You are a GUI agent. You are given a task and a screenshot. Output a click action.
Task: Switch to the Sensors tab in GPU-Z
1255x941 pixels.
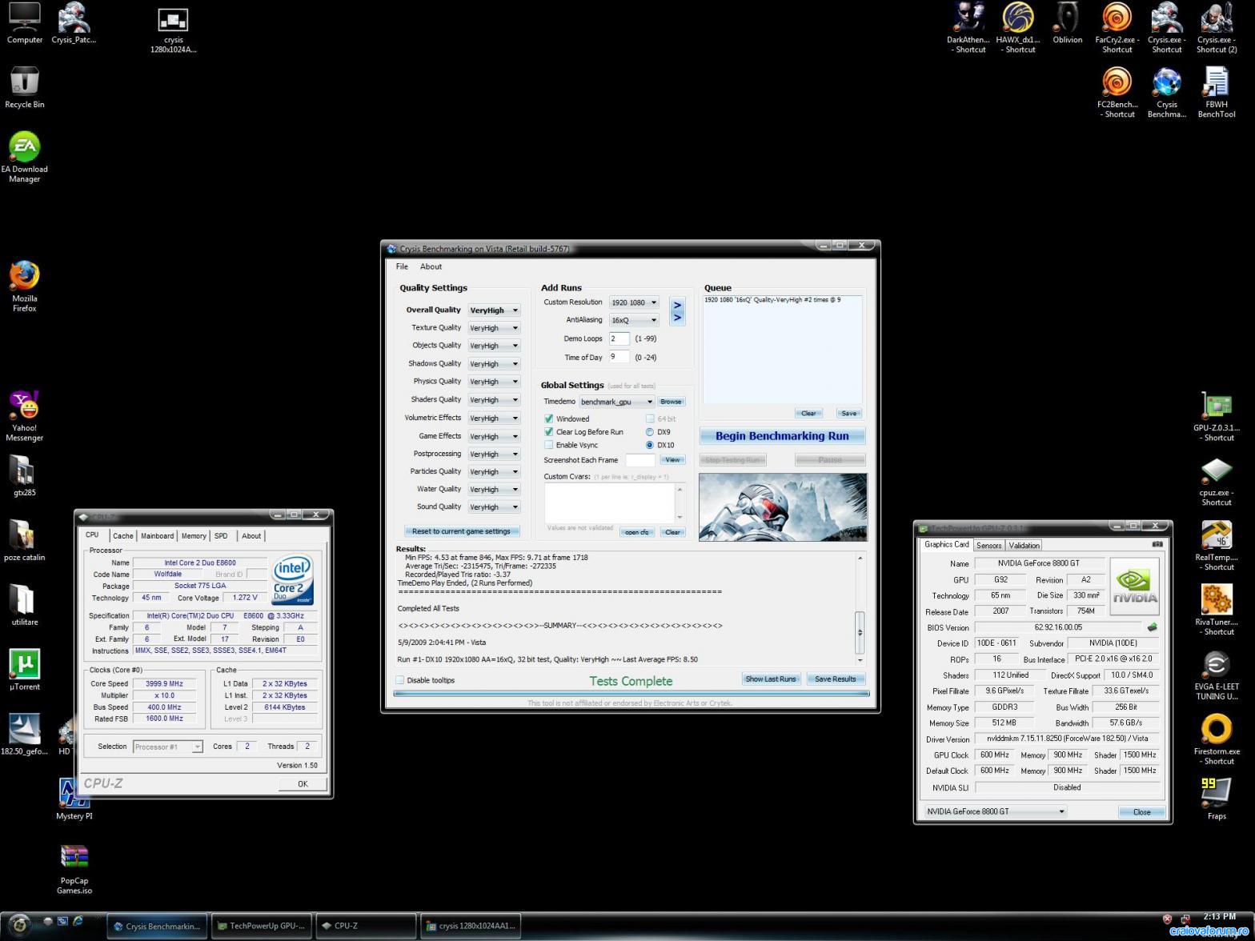pos(988,546)
